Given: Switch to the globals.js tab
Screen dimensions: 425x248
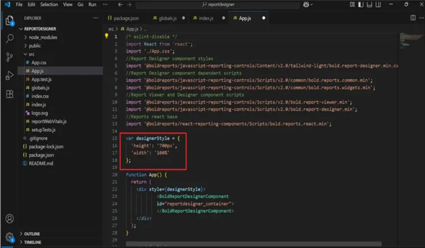Looking at the screenshot, I should point(168,18).
